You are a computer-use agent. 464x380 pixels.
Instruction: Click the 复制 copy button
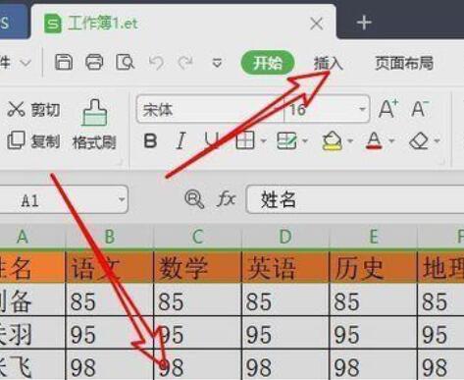coord(34,141)
